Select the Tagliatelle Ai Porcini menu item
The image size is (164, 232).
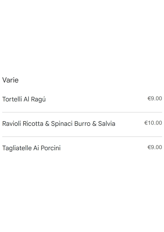31,148
